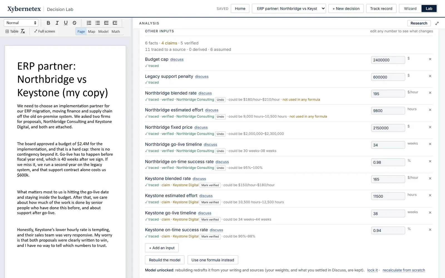This screenshot has height=278, width=445.
Task: Select the Page view tab
Action: 81,31
